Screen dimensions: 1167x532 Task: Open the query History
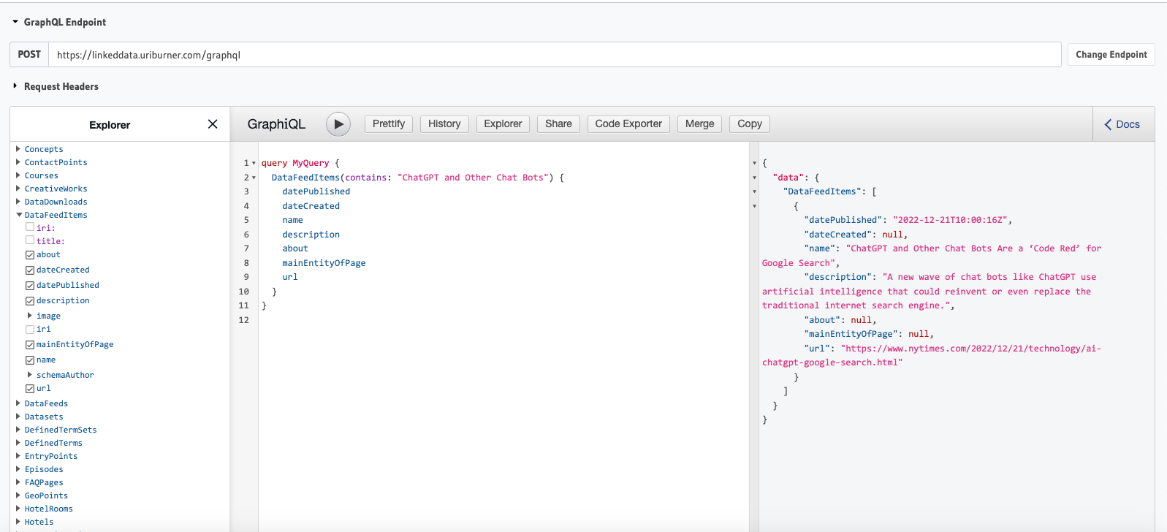tap(444, 124)
